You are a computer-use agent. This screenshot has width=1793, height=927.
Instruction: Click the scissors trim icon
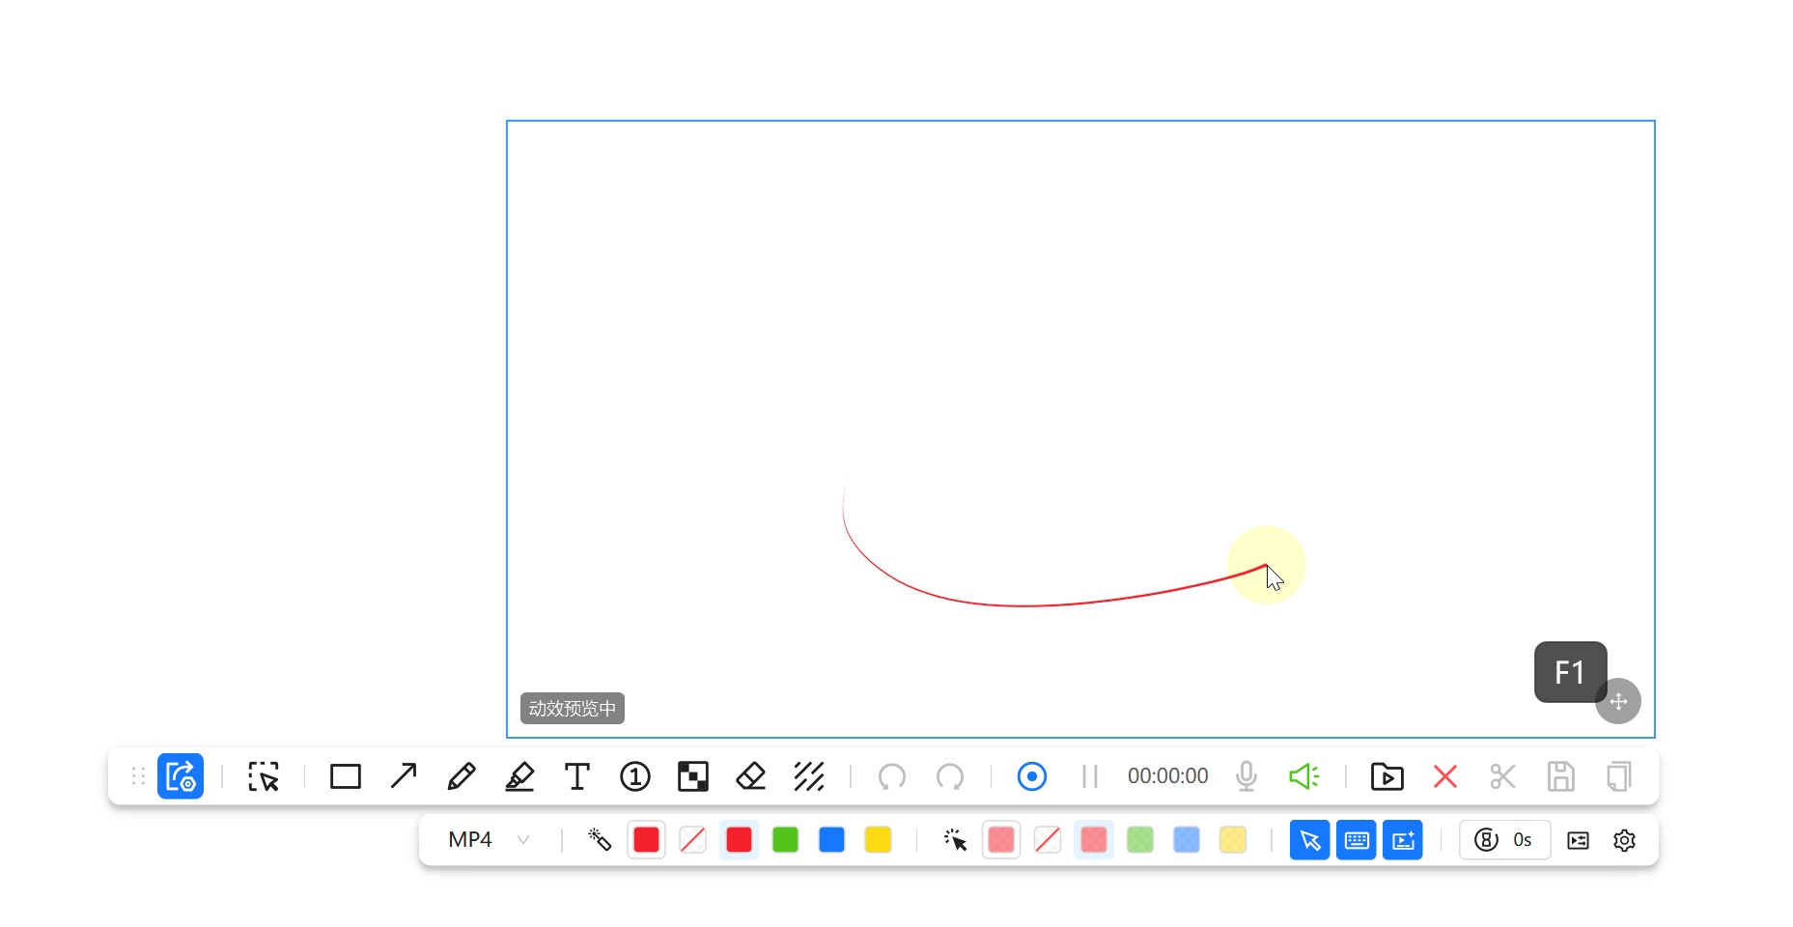(1503, 776)
